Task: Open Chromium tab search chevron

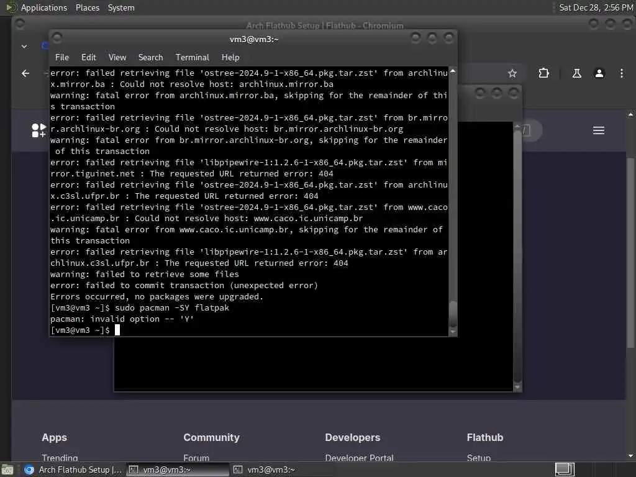Action: (x=24, y=47)
